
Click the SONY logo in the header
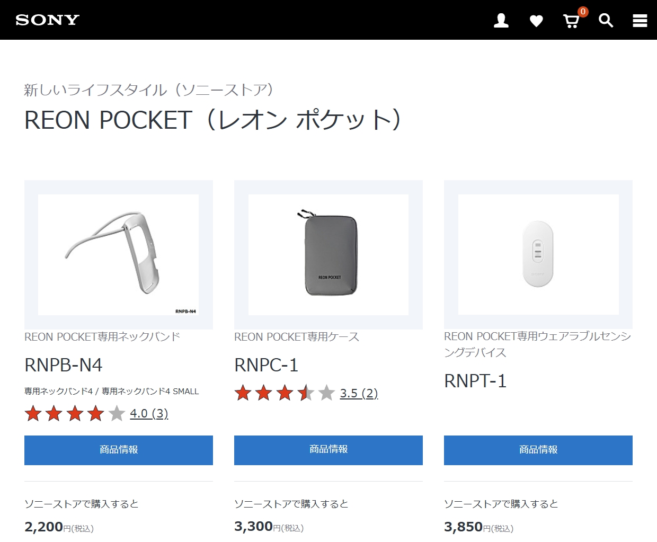click(47, 20)
